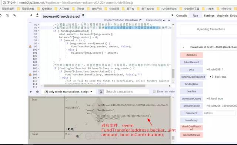Enable the Listen on network checkbox
Screen dimensions: 237x145
(154, 91)
